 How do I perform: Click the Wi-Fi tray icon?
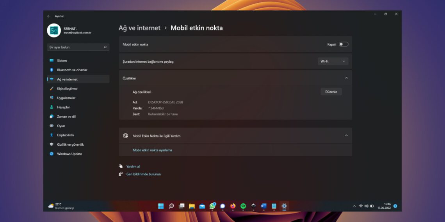pos(361,206)
